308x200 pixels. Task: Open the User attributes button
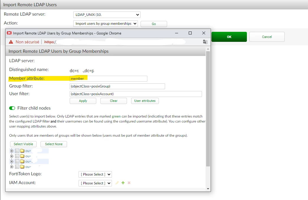145,101
